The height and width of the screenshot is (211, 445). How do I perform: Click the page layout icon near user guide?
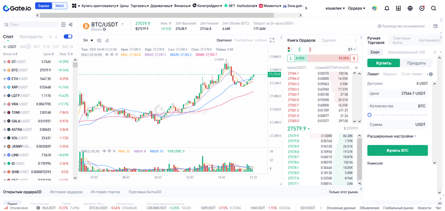click(436, 26)
